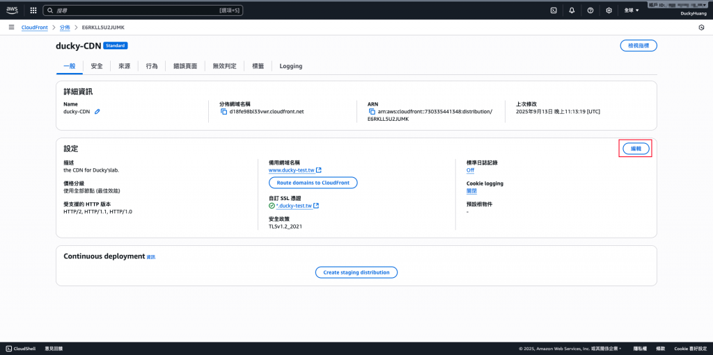Viewport: 713px width, 355px height.
Task: Click Route domains to CloudFront button
Action: coord(313,183)
